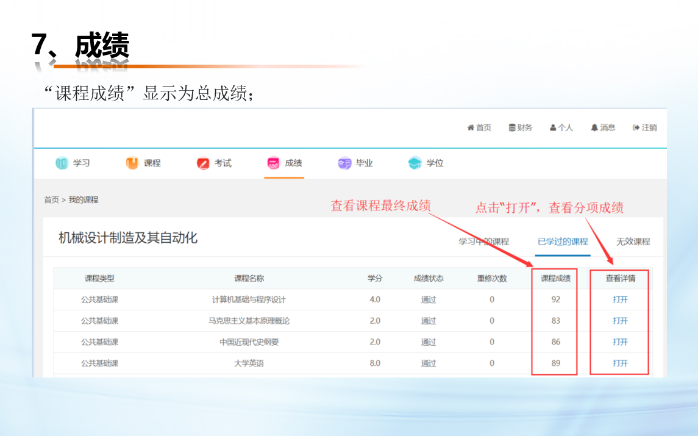Open details for 马克思主义基本原理概论

pos(620,321)
